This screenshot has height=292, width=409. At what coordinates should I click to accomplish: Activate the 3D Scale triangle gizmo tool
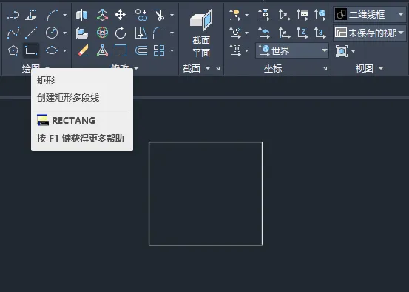[102, 50]
